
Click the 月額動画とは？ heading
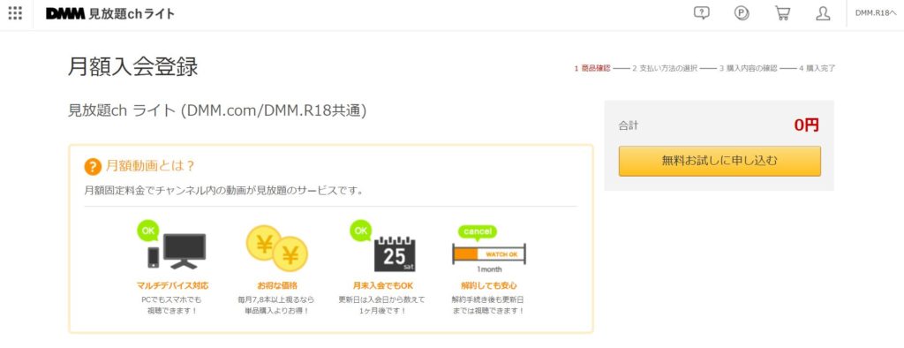click(x=151, y=167)
